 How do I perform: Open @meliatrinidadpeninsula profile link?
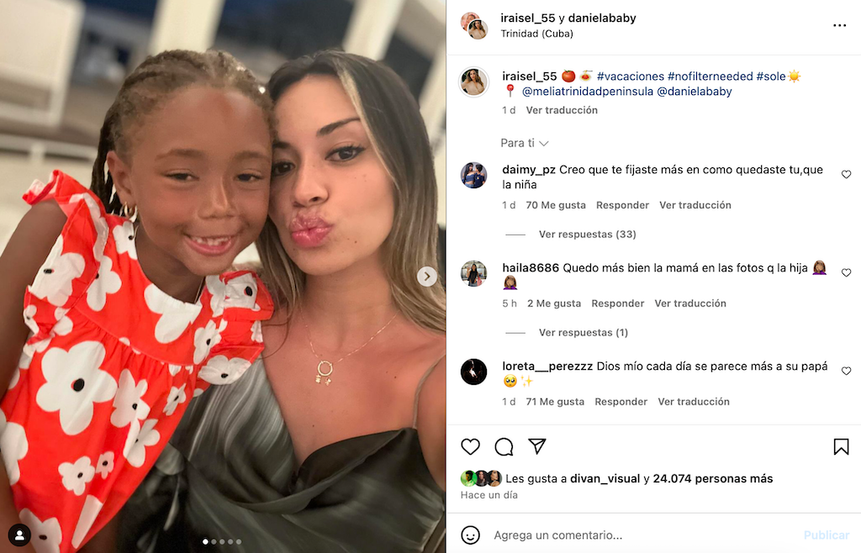pyautogui.click(x=587, y=91)
